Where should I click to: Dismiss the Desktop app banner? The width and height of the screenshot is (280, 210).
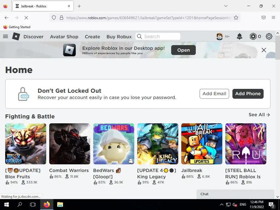pyautogui.click(x=264, y=50)
